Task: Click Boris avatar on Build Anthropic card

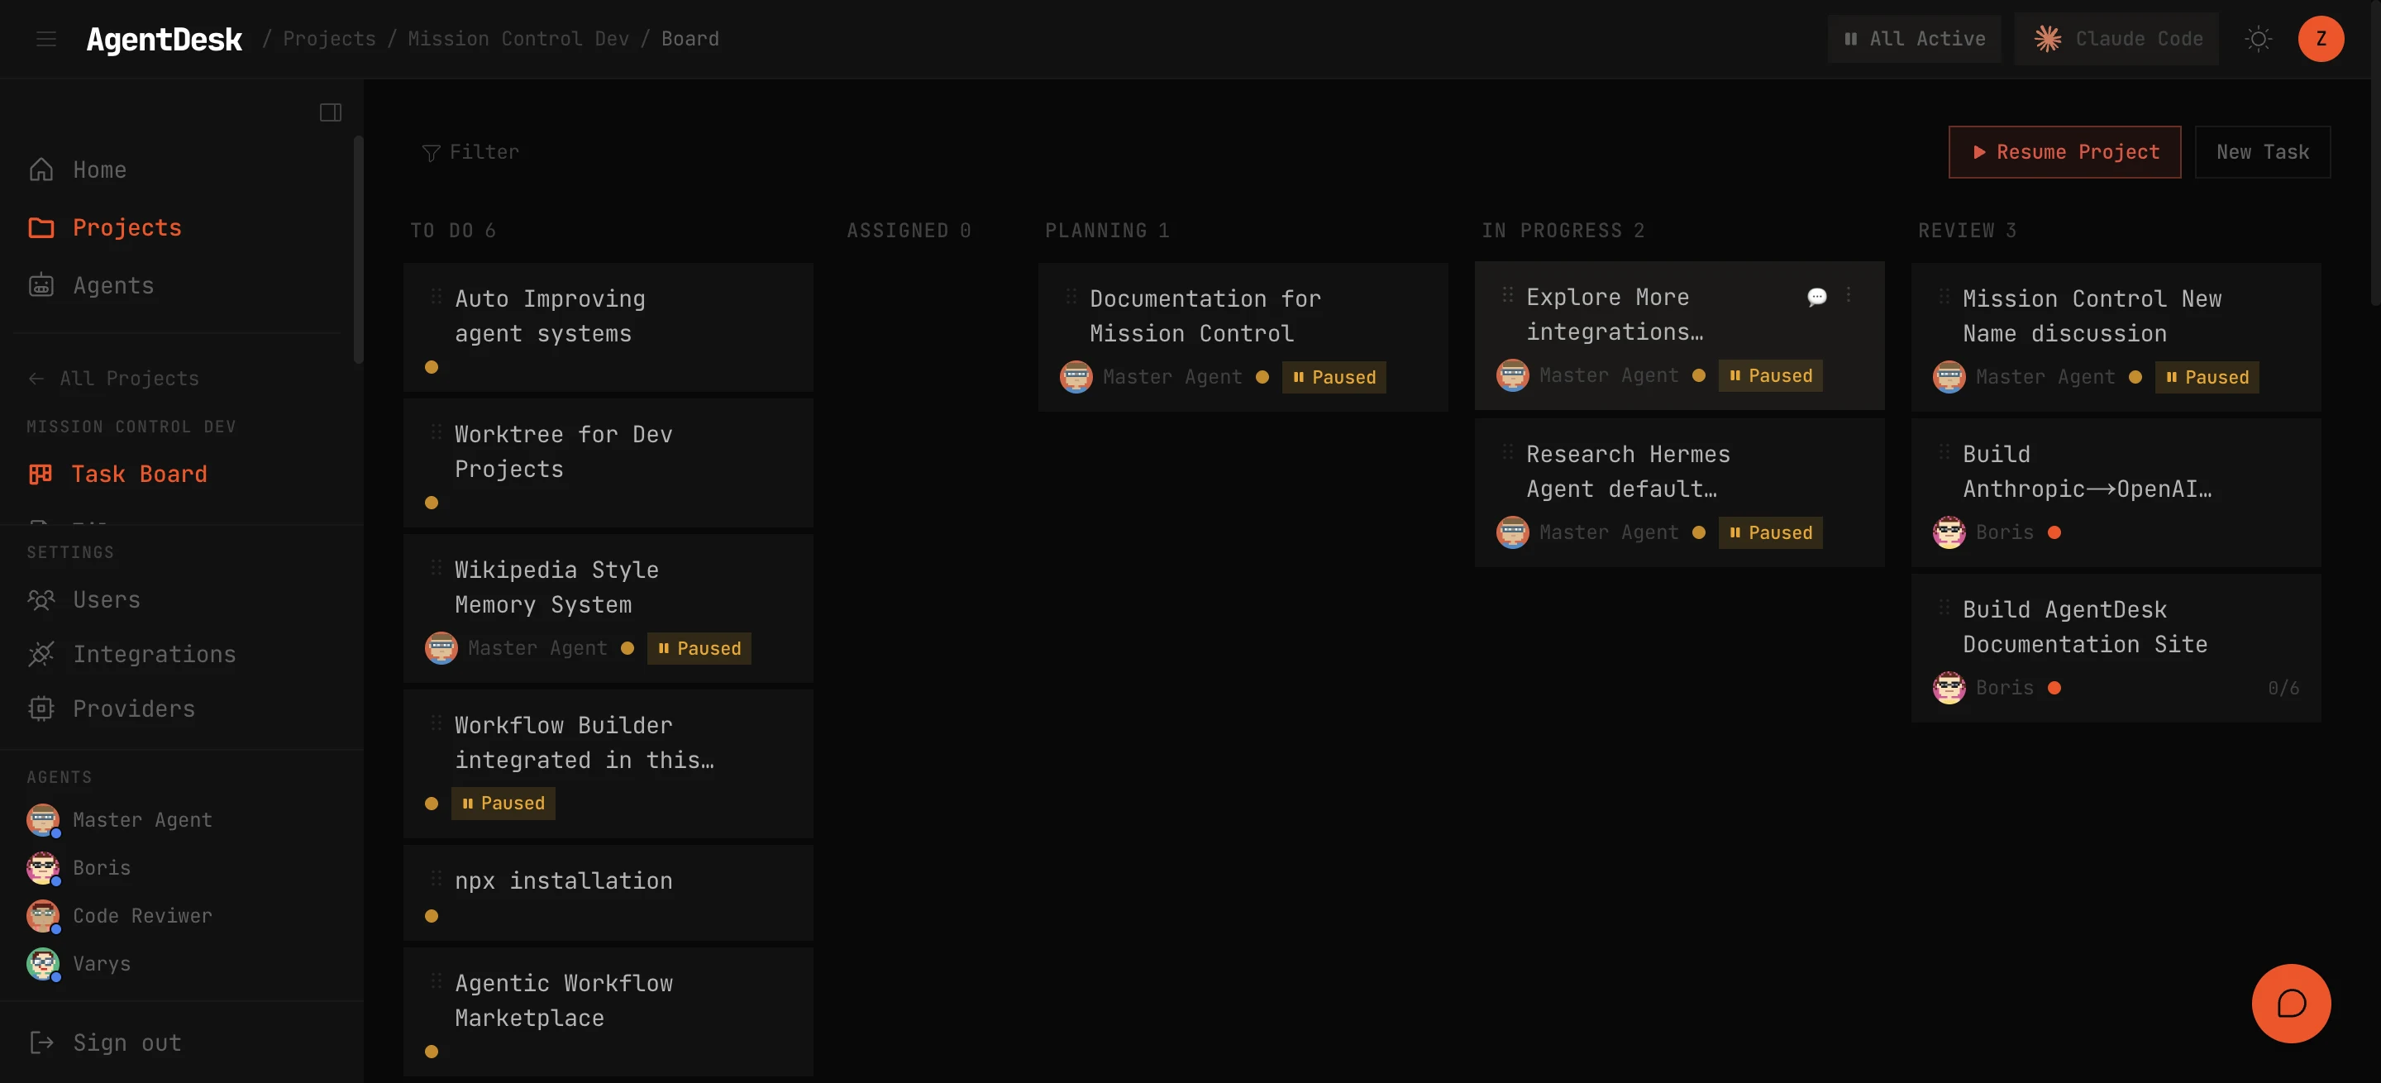Action: coord(1949,532)
